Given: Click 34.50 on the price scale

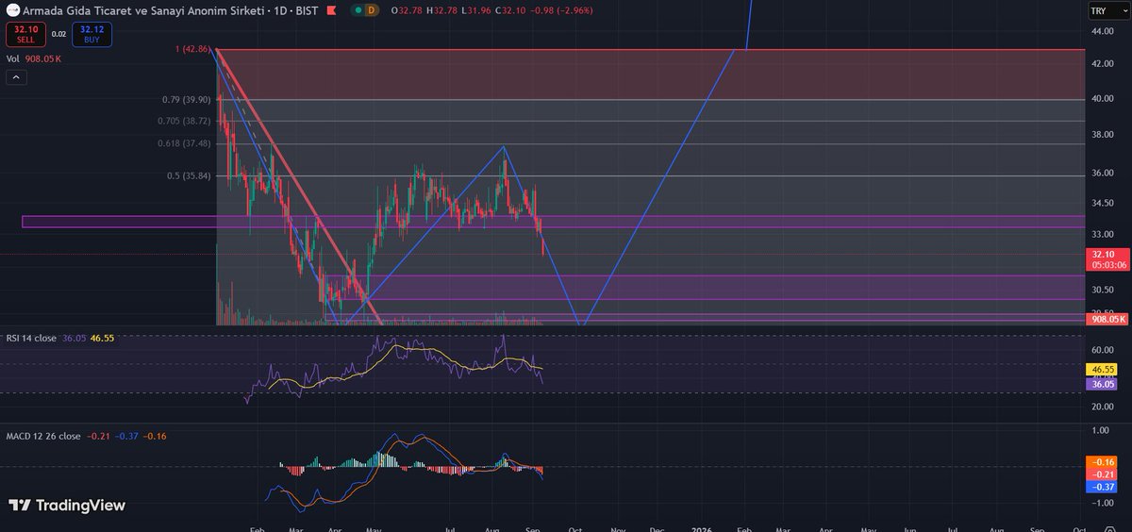Looking at the screenshot, I should (x=1103, y=203).
